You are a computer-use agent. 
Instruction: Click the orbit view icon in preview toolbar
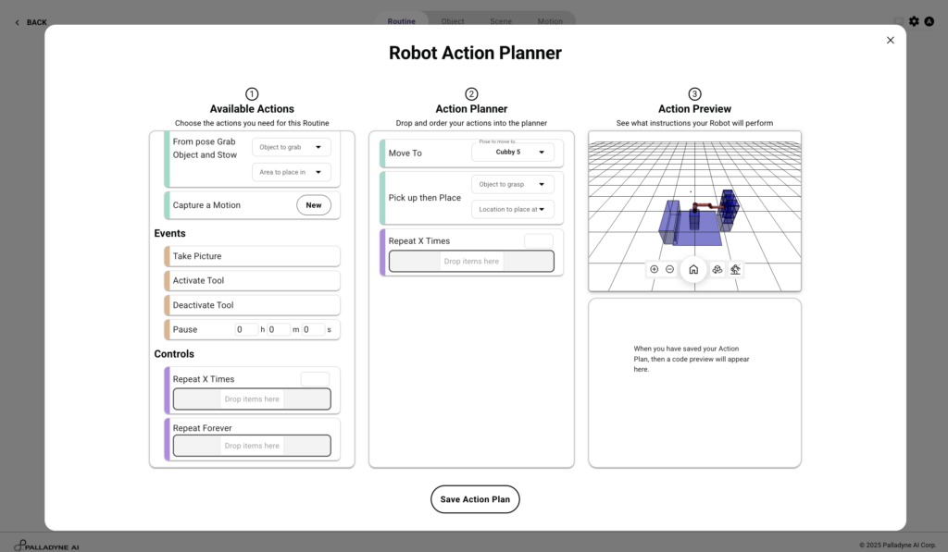point(717,269)
